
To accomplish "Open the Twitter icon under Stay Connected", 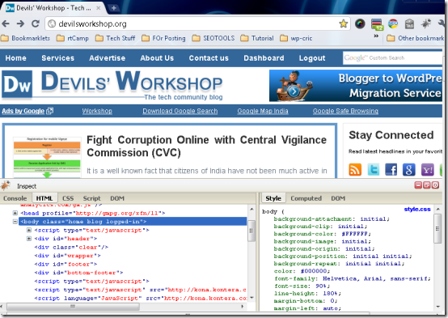I will (373, 170).
